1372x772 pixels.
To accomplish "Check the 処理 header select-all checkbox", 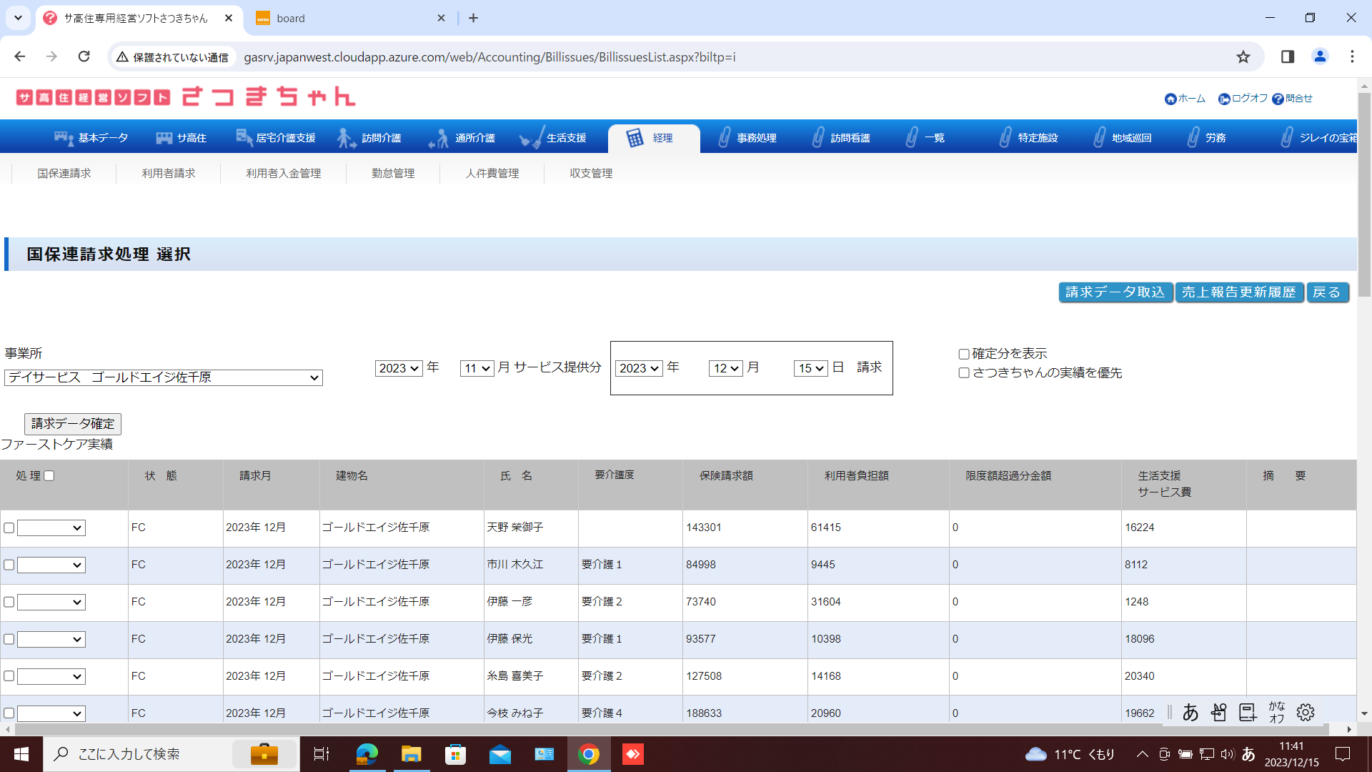I will tap(49, 476).
